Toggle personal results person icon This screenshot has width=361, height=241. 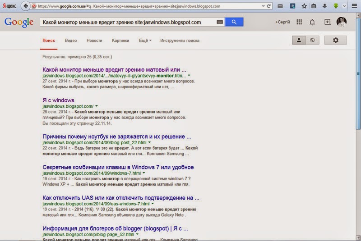(x=299, y=40)
